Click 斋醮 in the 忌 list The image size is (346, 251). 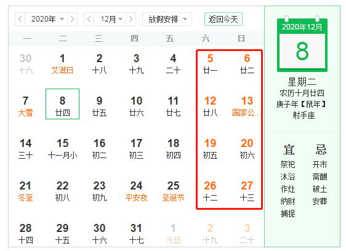[x=320, y=177]
